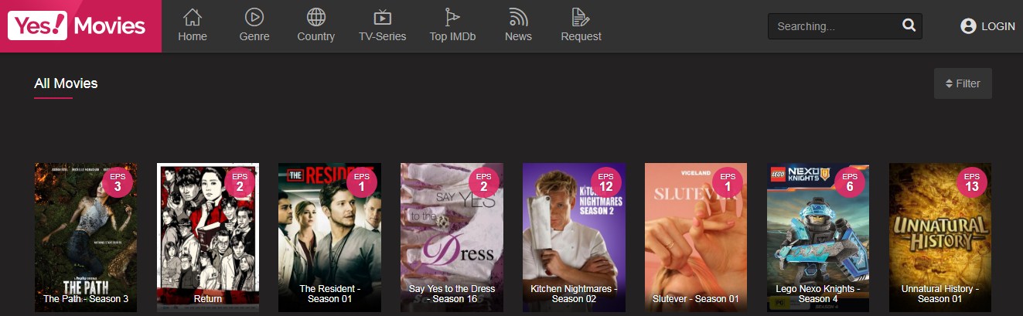Click EPS 1 badge on The Resident

pyautogui.click(x=362, y=182)
